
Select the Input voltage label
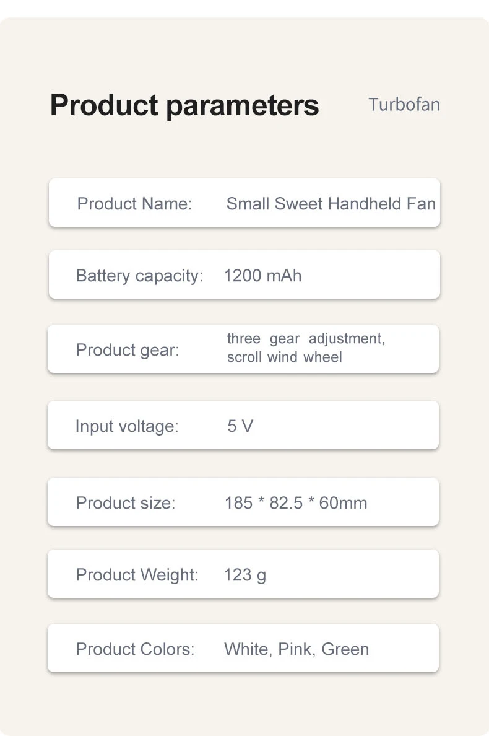click(127, 426)
